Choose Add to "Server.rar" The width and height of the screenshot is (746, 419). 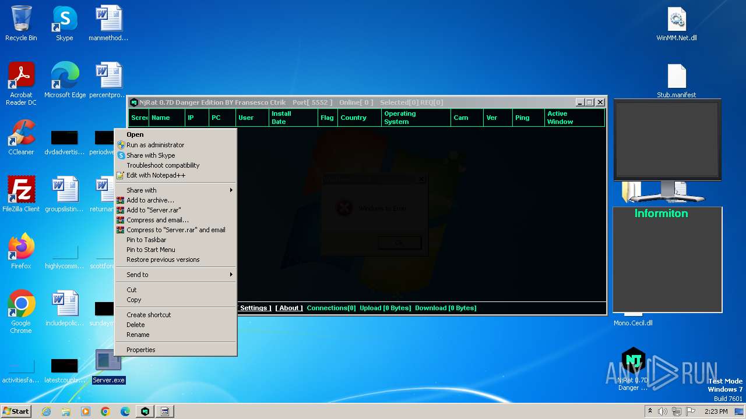click(175, 210)
